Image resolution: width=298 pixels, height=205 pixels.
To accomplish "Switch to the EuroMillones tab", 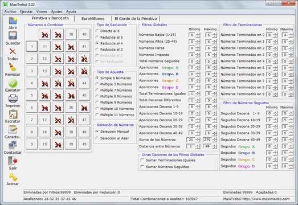I will point(93,19).
